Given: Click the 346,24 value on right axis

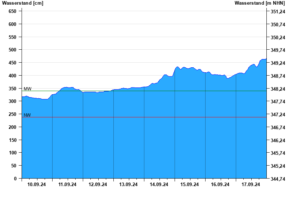Looking at the screenshot, I should coord(278,141).
